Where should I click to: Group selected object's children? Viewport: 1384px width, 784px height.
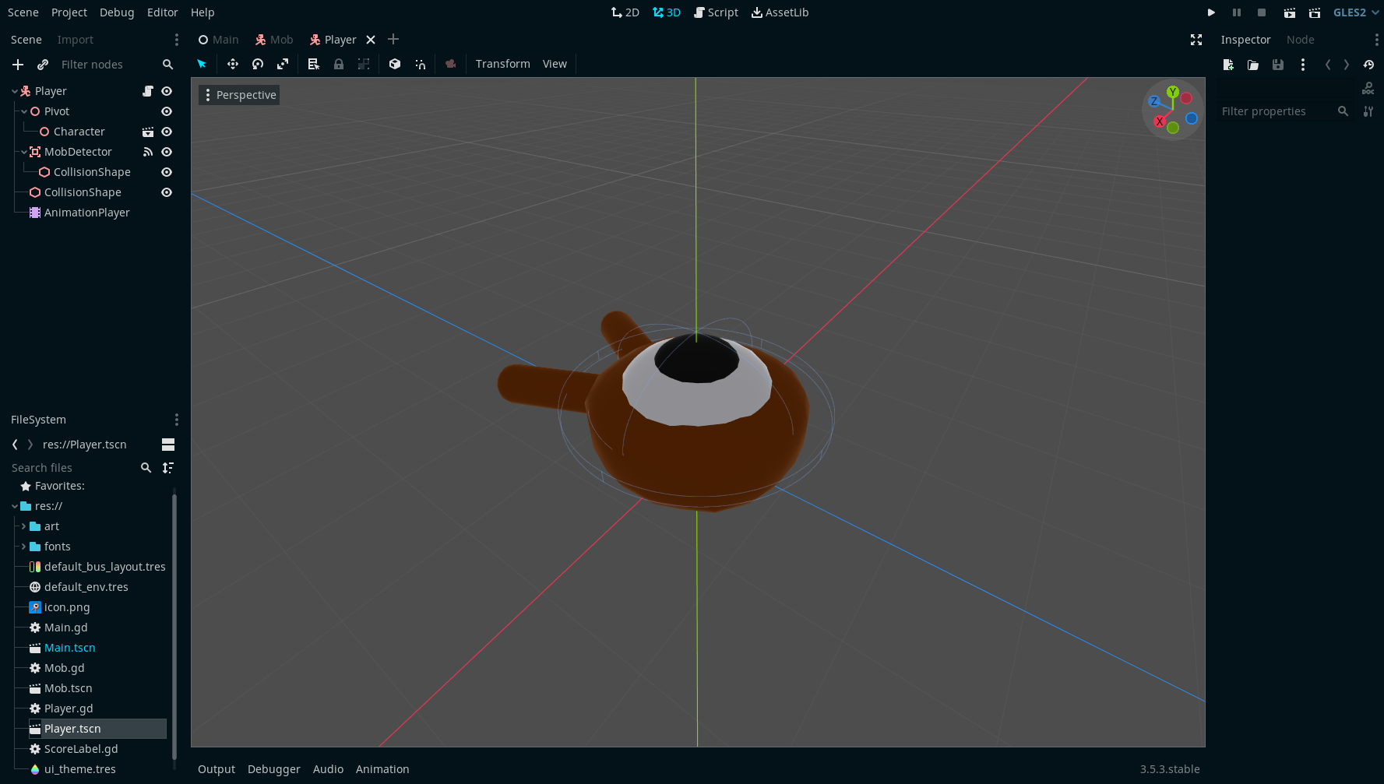point(364,64)
